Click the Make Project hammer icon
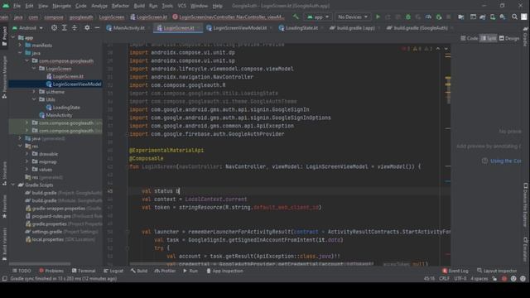The width and height of the screenshot is (530, 298). pyautogui.click(x=296, y=17)
